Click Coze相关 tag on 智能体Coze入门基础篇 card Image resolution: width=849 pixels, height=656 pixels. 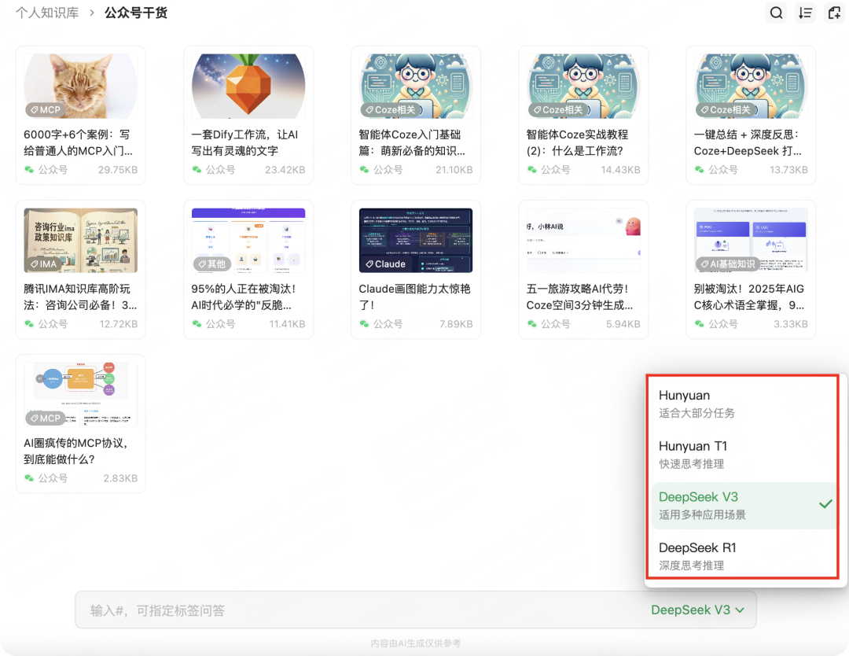[390, 109]
